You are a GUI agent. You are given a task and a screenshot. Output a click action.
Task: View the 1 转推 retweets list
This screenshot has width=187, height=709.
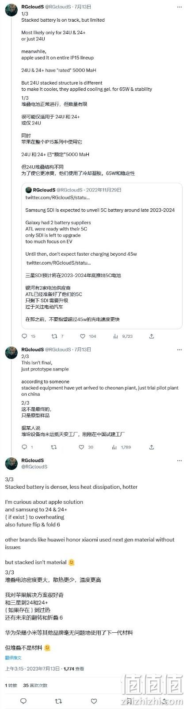(11, 685)
